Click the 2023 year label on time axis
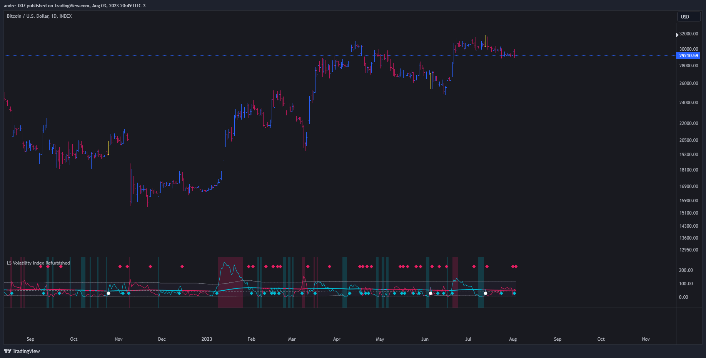Viewport: 706px width, 358px height. 207,339
